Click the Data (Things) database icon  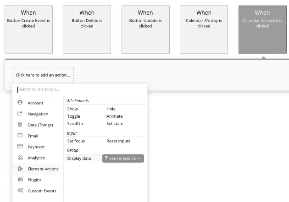20,125
